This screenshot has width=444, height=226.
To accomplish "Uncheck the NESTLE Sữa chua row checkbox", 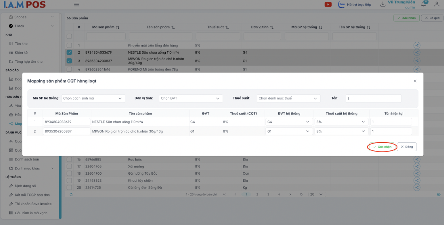I will pyautogui.click(x=69, y=53).
